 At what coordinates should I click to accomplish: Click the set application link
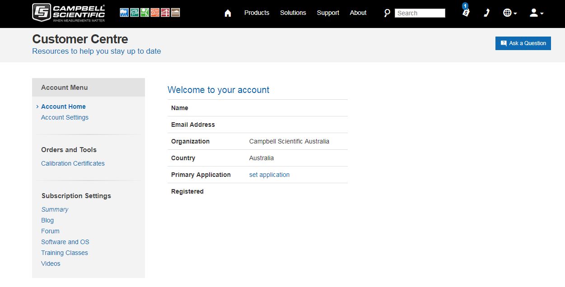(x=269, y=175)
